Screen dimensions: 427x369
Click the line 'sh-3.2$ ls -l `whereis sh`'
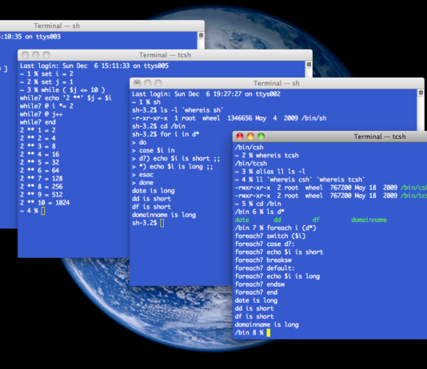(178, 110)
